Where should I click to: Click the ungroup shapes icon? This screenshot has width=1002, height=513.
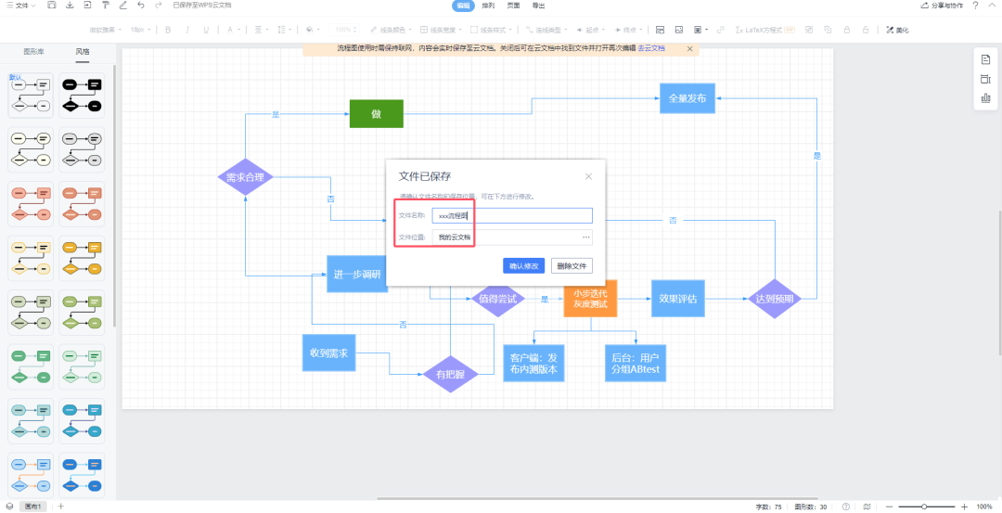828,30
